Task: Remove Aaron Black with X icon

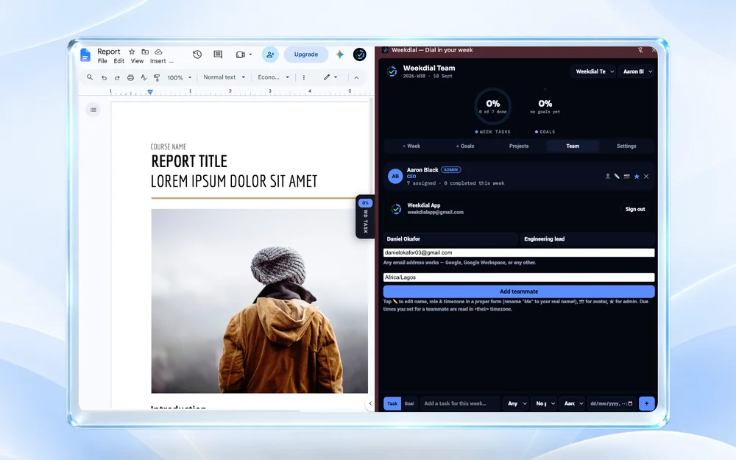Action: [x=646, y=177]
